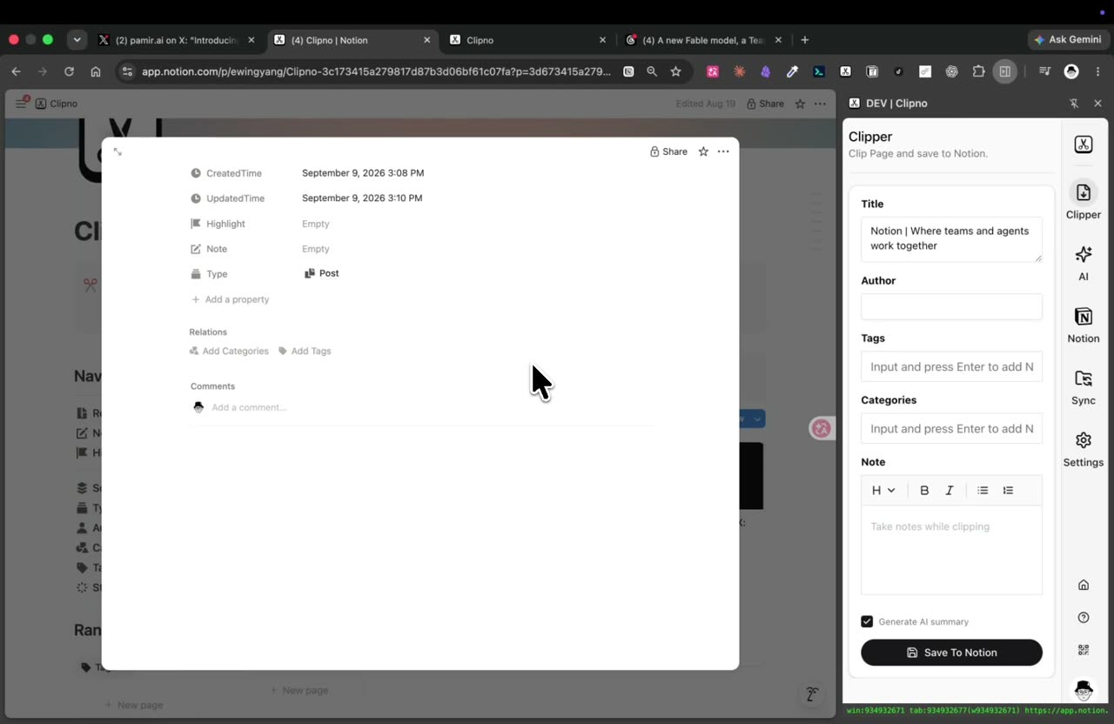Close the DEV | Clipno side panel
This screenshot has height=724, width=1114.
1097,104
